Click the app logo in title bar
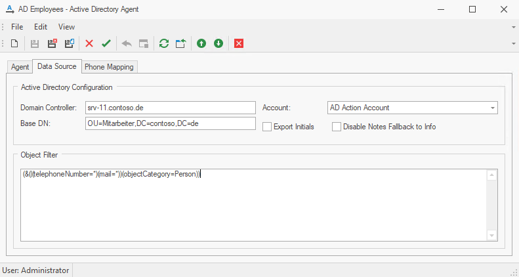The image size is (519, 277). (10, 9)
